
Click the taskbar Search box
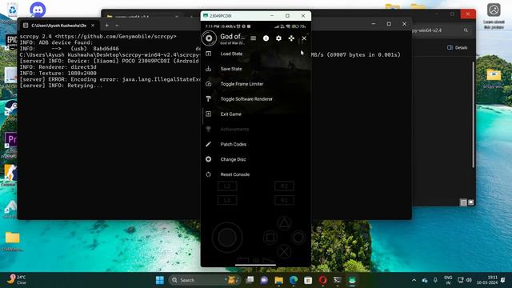[206, 280]
